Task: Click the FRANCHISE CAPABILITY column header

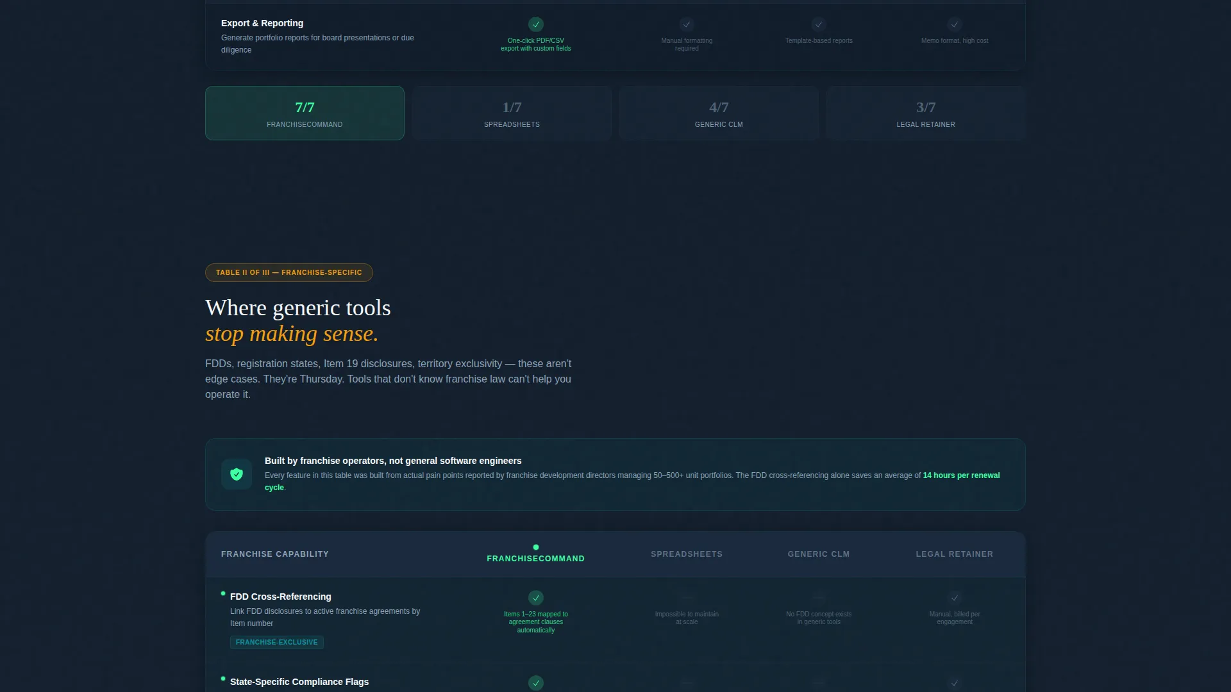Action: pyautogui.click(x=275, y=554)
